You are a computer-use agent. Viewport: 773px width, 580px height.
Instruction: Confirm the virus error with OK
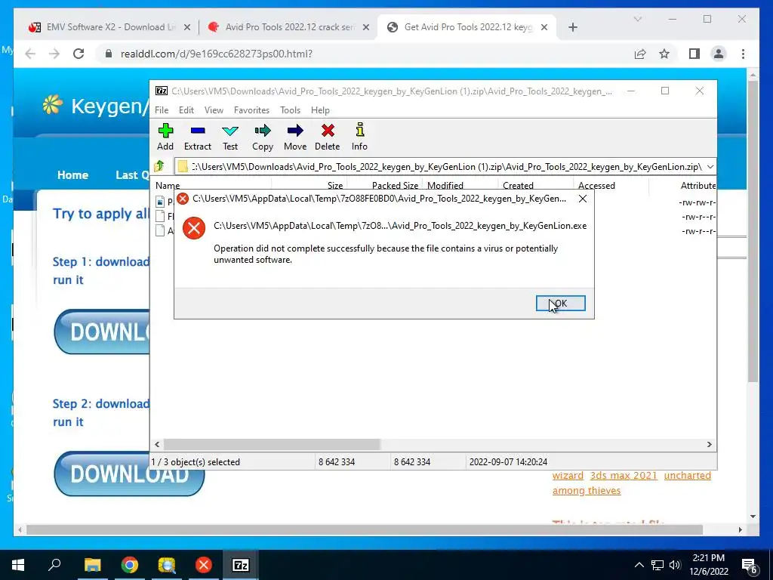pyautogui.click(x=561, y=304)
